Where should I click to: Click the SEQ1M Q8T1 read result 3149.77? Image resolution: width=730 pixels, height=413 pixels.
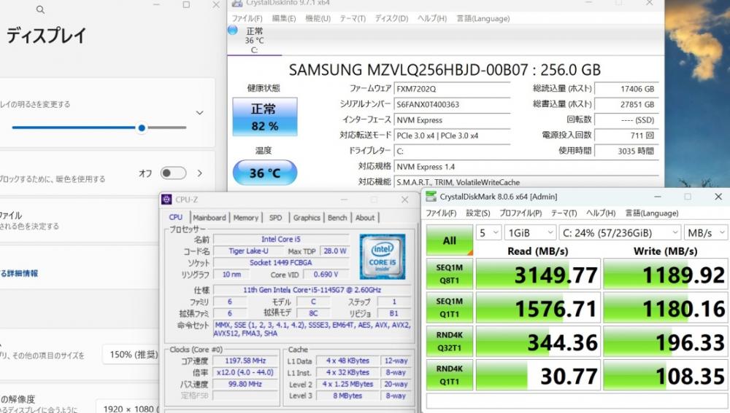tap(538, 274)
